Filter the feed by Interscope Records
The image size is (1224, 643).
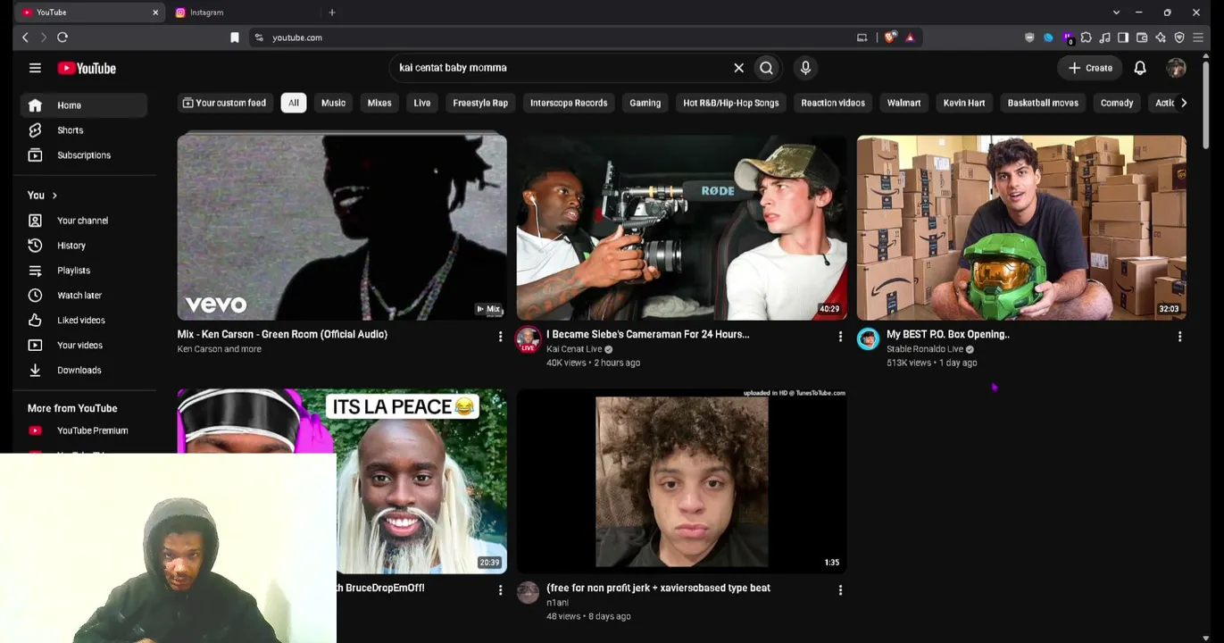click(x=569, y=103)
